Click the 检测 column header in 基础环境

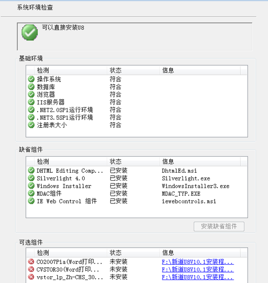pyautogui.click(x=43, y=70)
